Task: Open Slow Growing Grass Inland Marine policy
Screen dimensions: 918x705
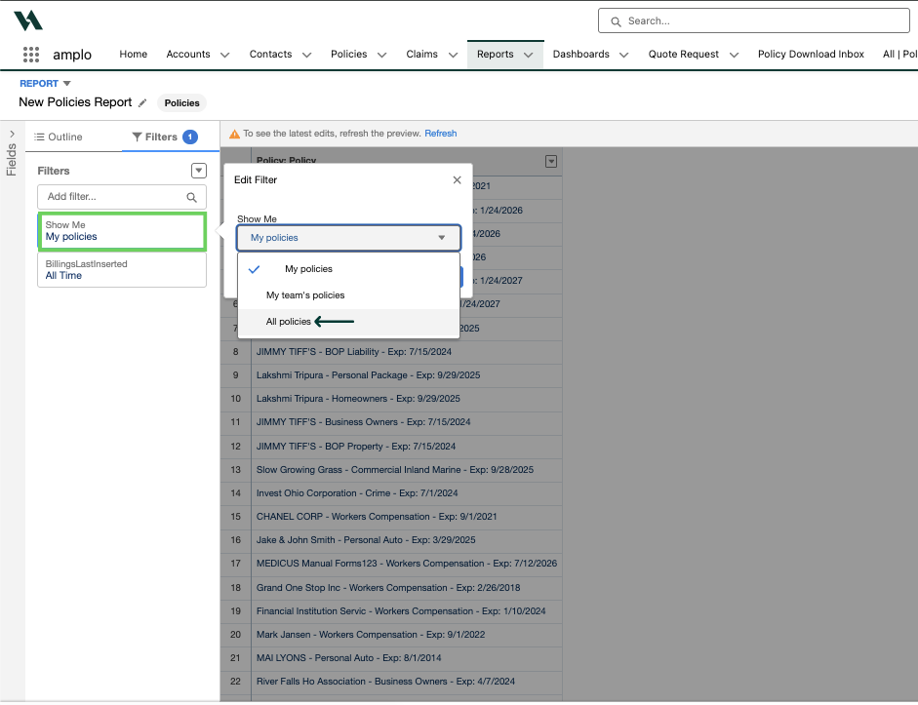Action: click(x=394, y=470)
